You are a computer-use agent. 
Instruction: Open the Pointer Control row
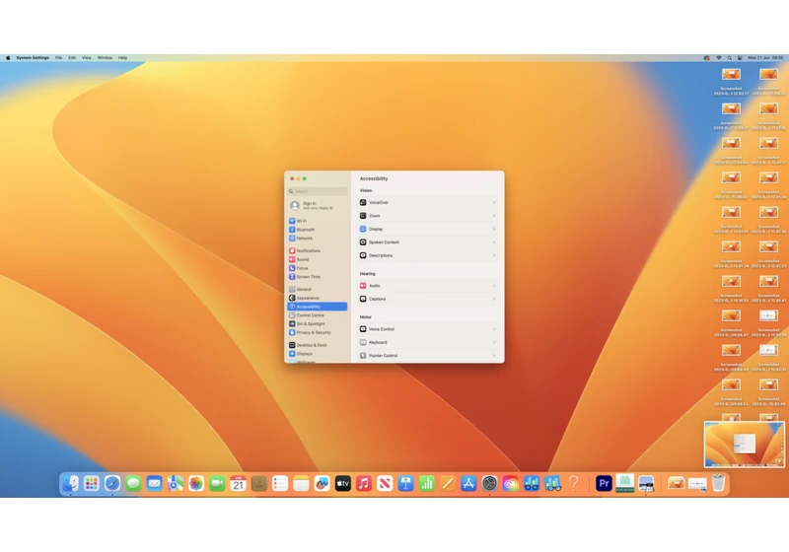coord(428,356)
